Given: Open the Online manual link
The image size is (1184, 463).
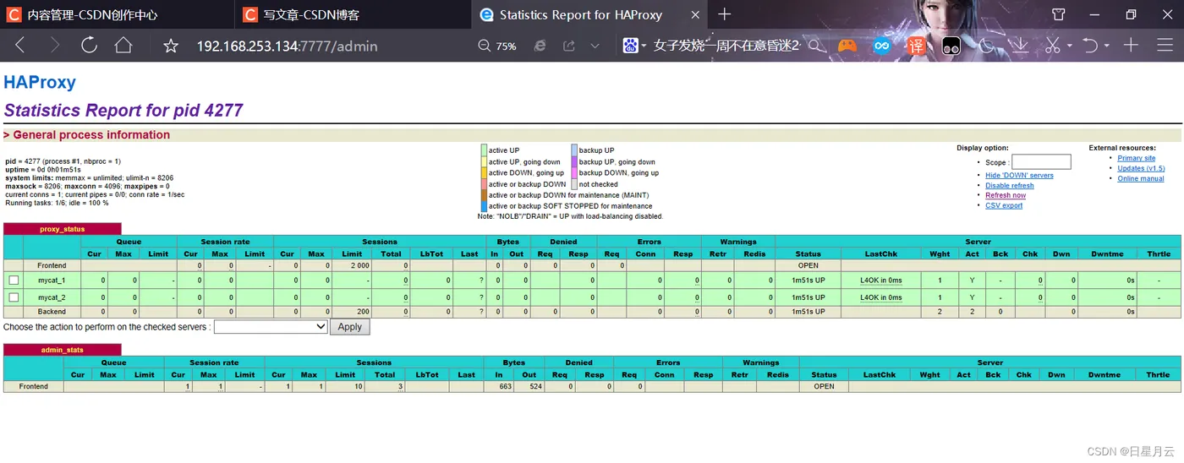Looking at the screenshot, I should coord(1141,178).
